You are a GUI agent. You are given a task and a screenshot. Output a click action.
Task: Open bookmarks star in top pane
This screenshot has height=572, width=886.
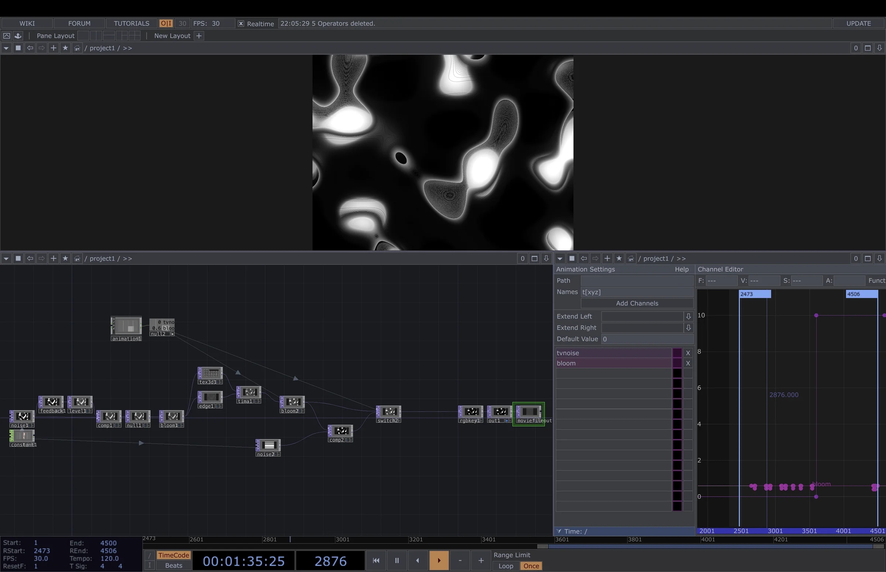tap(65, 48)
